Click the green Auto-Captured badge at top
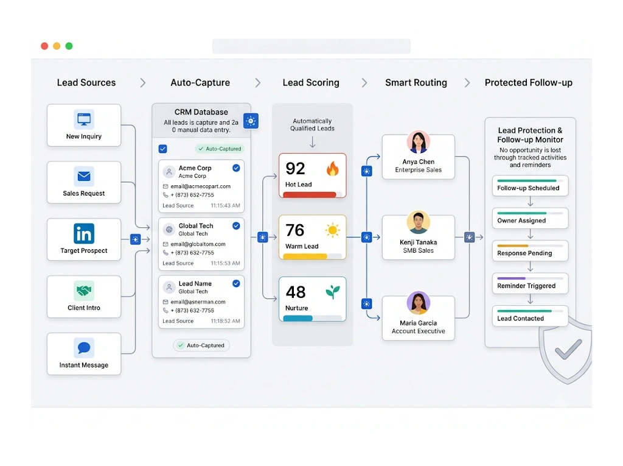The image size is (623, 466). pyautogui.click(x=220, y=149)
